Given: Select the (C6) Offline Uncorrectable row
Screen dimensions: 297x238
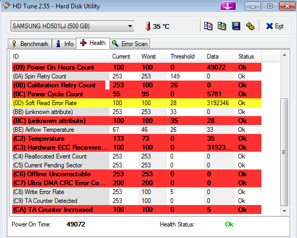Looking at the screenshot, I should [137, 174].
